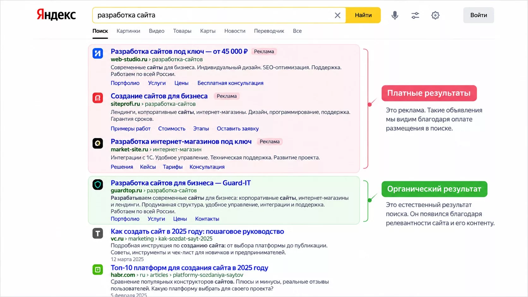This screenshot has height=297, width=528.
Task: Go to the Новости tab
Action: coord(235,31)
